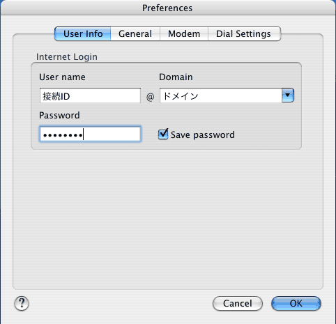This screenshot has height=324, width=336.
Task: Click the Internet Login group heading
Action: pos(67,57)
